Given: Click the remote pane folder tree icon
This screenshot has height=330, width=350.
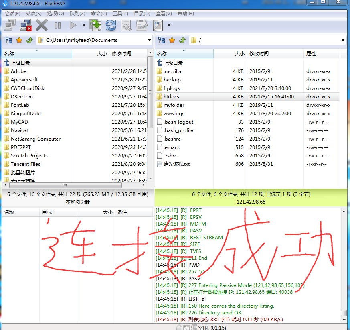Looking at the screenshot, I should tap(162, 40).
